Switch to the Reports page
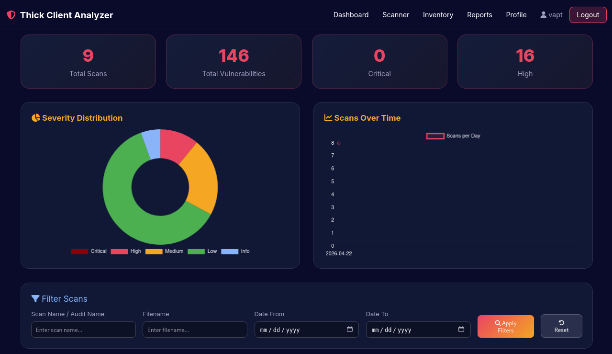612x354 pixels. pyautogui.click(x=479, y=15)
